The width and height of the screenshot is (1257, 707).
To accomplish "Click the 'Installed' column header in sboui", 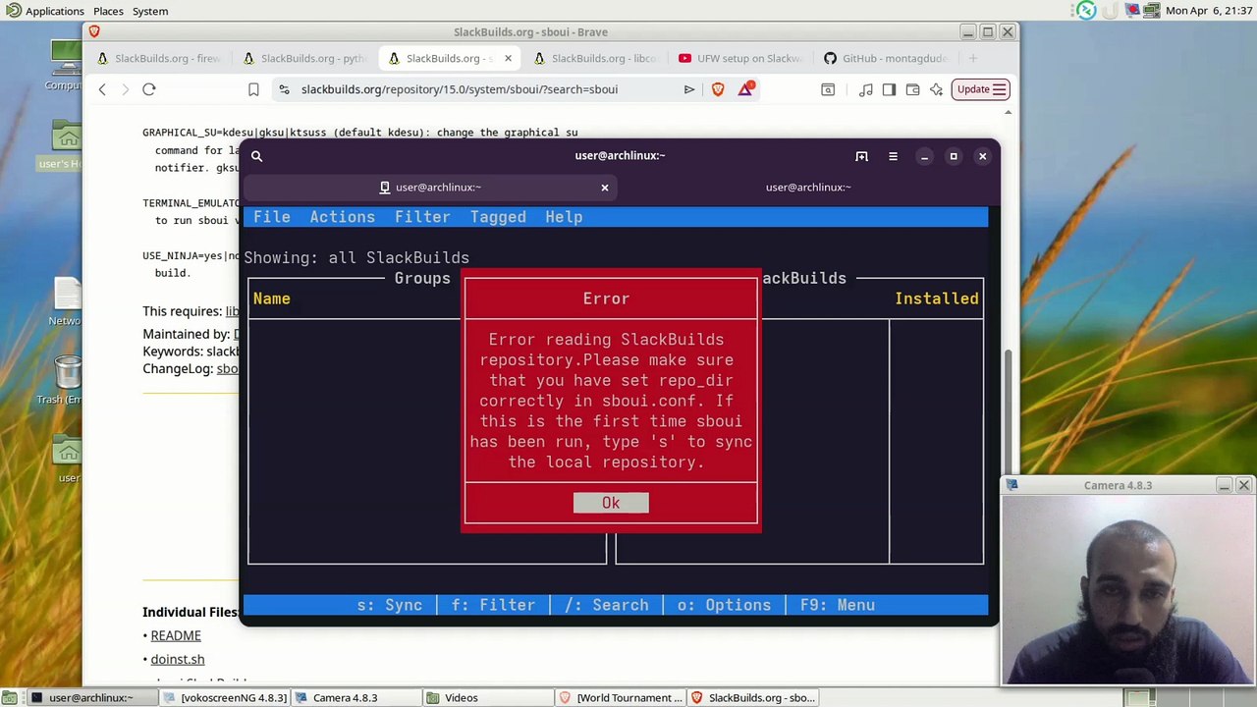I will [x=937, y=299].
